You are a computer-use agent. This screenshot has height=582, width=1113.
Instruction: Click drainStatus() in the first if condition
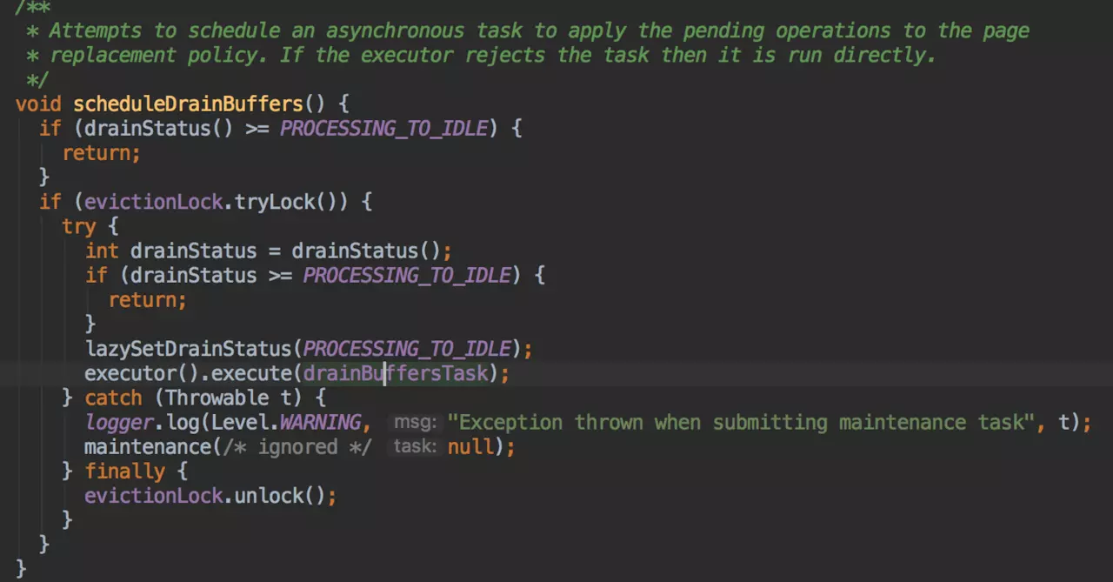coord(159,129)
